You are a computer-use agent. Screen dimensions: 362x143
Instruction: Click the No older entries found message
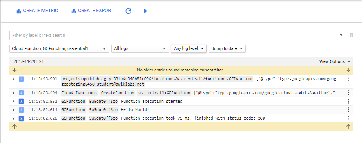(180, 70)
